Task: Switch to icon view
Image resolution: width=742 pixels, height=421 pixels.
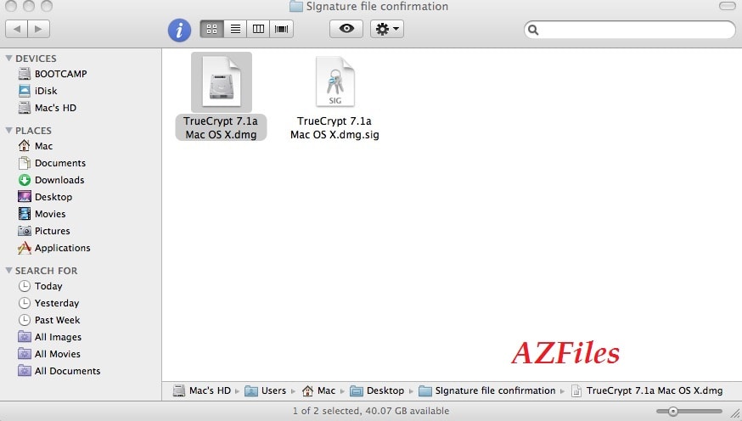Action: coord(212,29)
